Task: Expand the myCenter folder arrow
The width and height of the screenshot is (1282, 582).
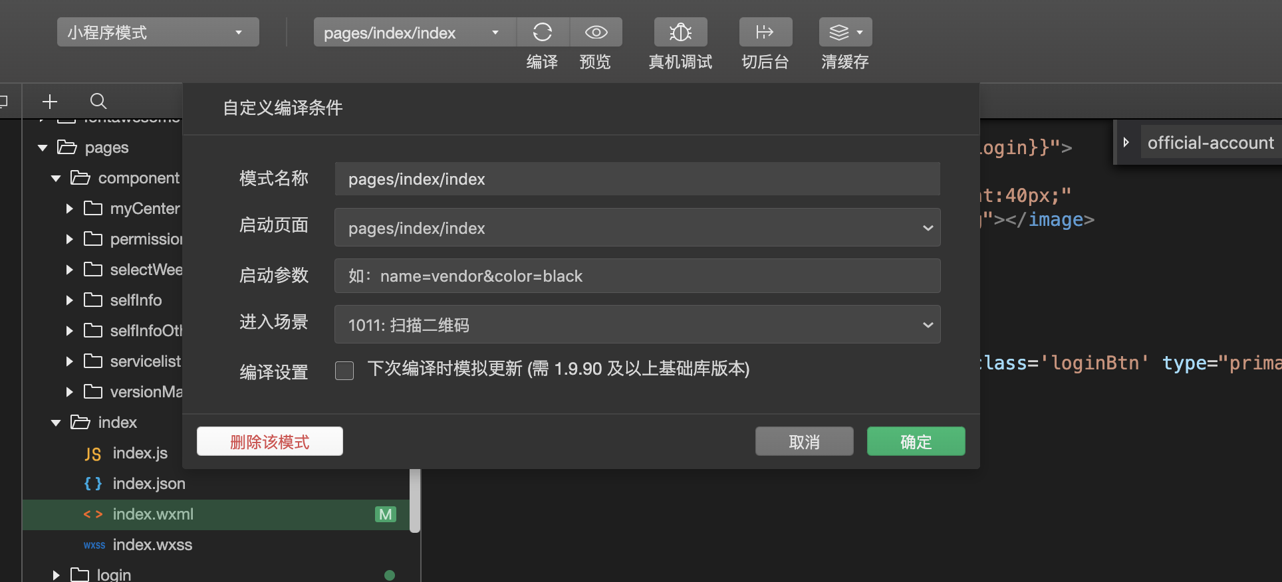Action: pos(69,209)
